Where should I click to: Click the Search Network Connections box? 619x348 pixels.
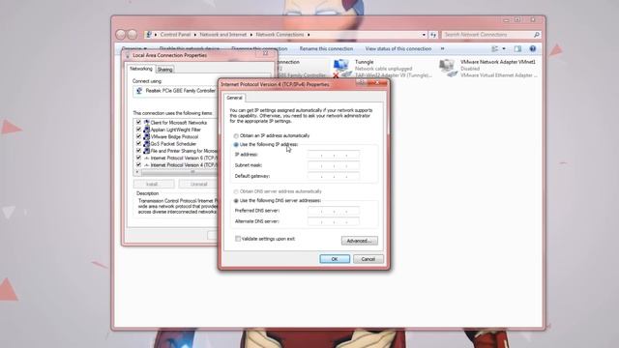point(491,35)
